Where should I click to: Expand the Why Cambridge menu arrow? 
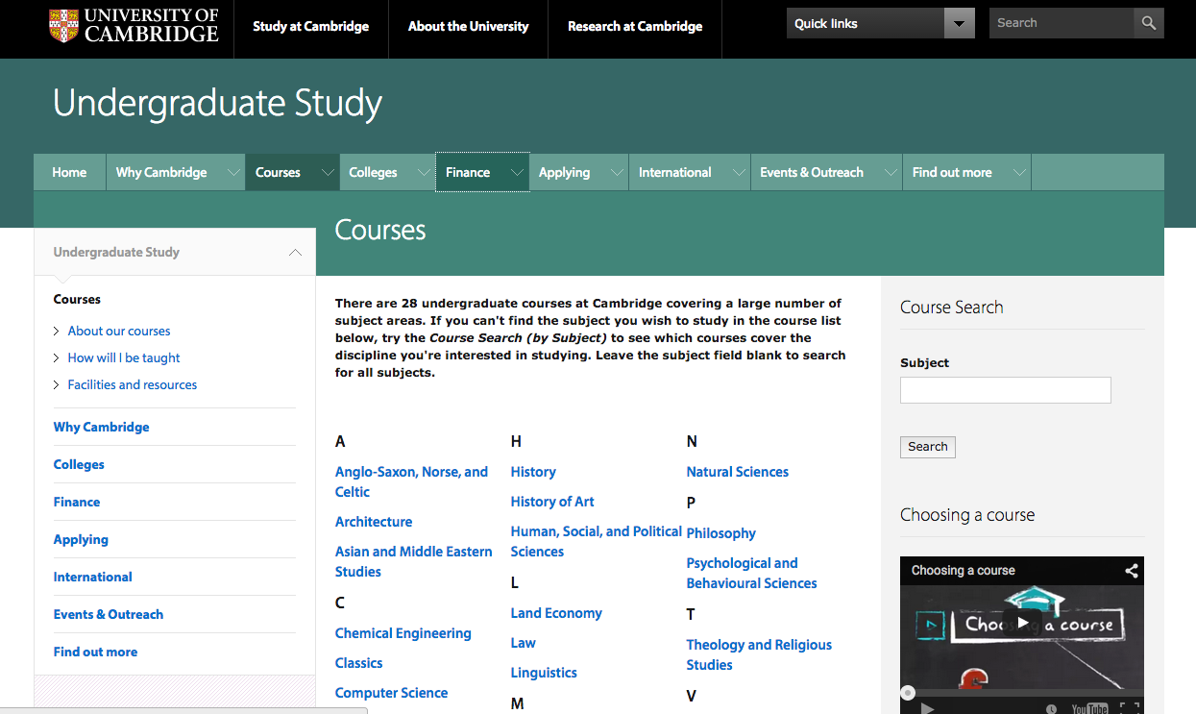(x=233, y=173)
